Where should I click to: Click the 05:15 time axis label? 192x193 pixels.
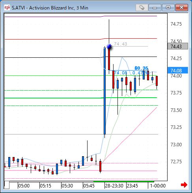pos(46,186)
